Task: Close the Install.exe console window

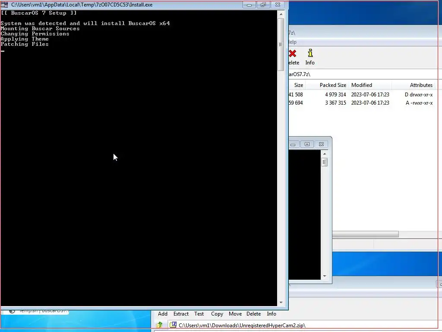Action: pos(278,5)
